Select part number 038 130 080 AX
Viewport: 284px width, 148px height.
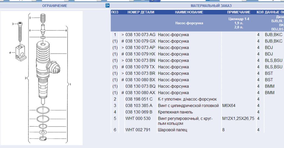[x=140, y=93]
